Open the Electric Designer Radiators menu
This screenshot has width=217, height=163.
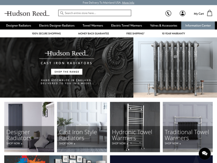point(57,25)
